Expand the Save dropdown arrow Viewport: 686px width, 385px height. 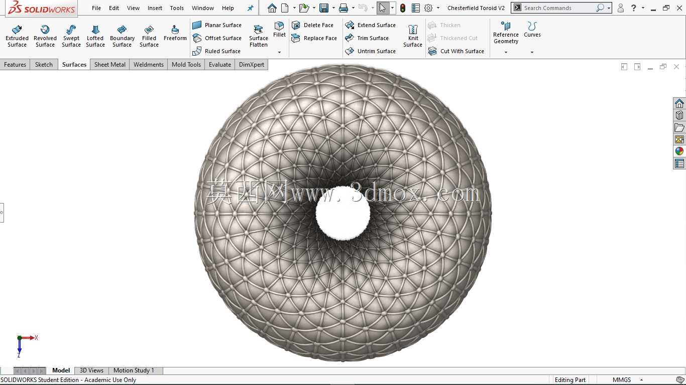(333, 8)
